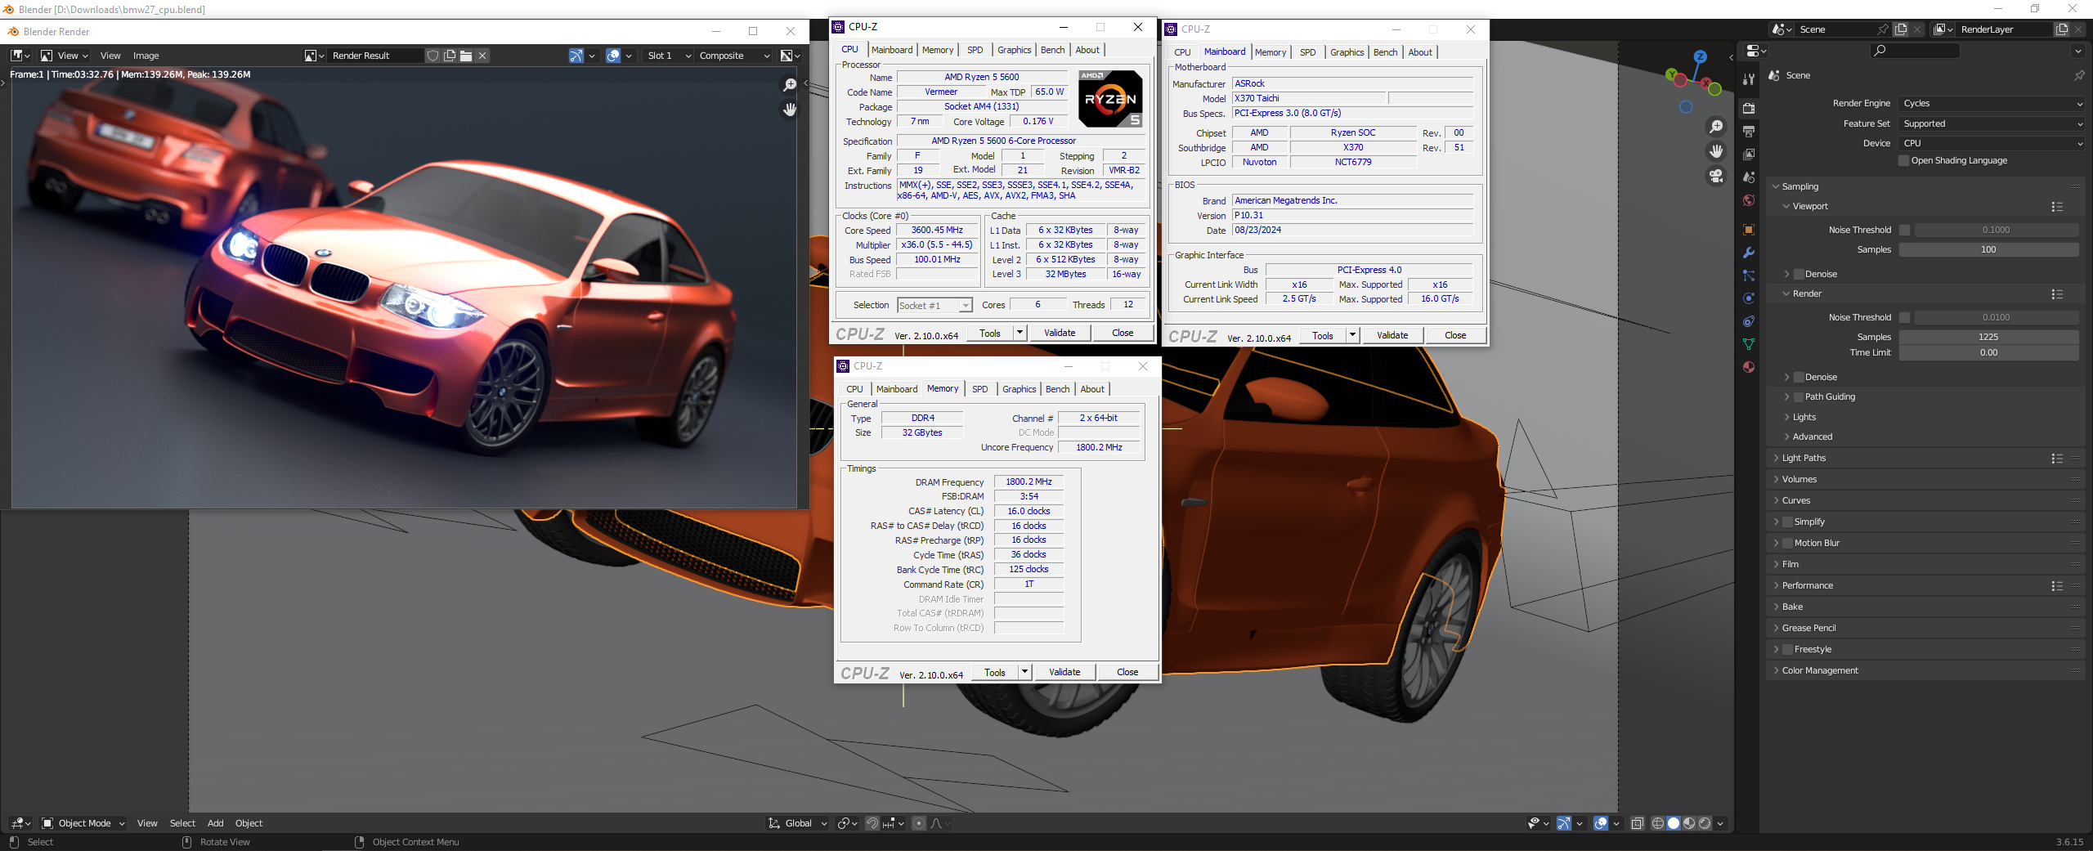Open the Feature Set dropdown

pyautogui.click(x=1992, y=124)
